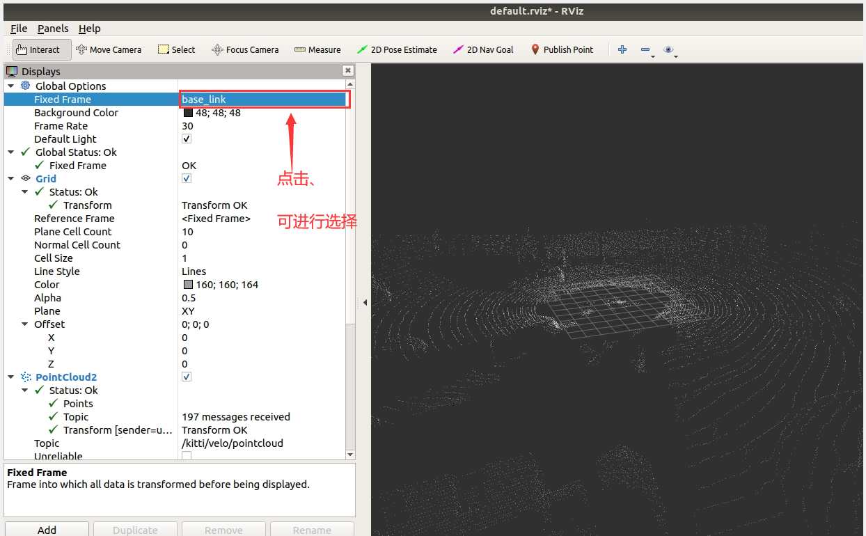Screen dimensions: 866x536
Task: Collapse the Offset property
Action: click(x=25, y=324)
